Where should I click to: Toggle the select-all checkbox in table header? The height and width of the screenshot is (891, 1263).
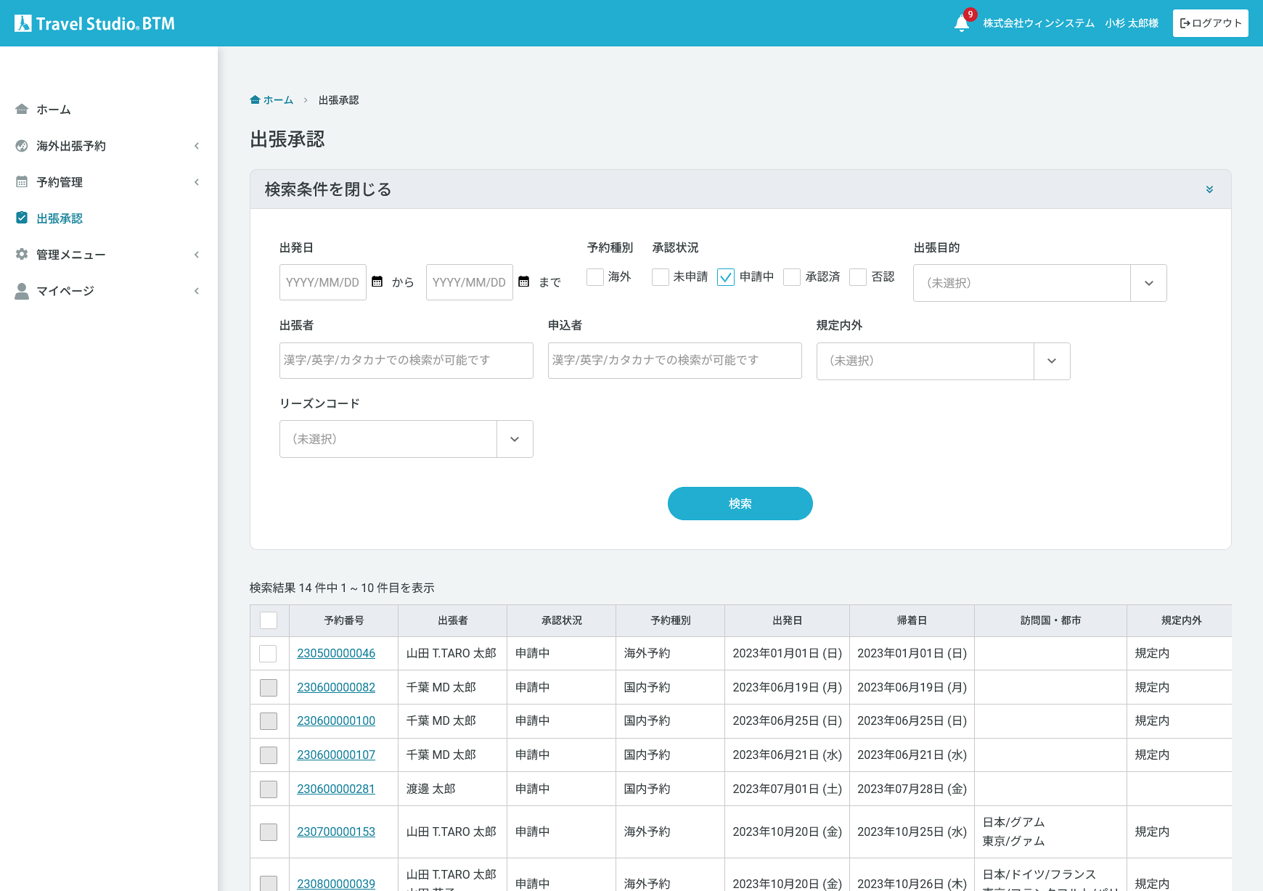coord(269,620)
